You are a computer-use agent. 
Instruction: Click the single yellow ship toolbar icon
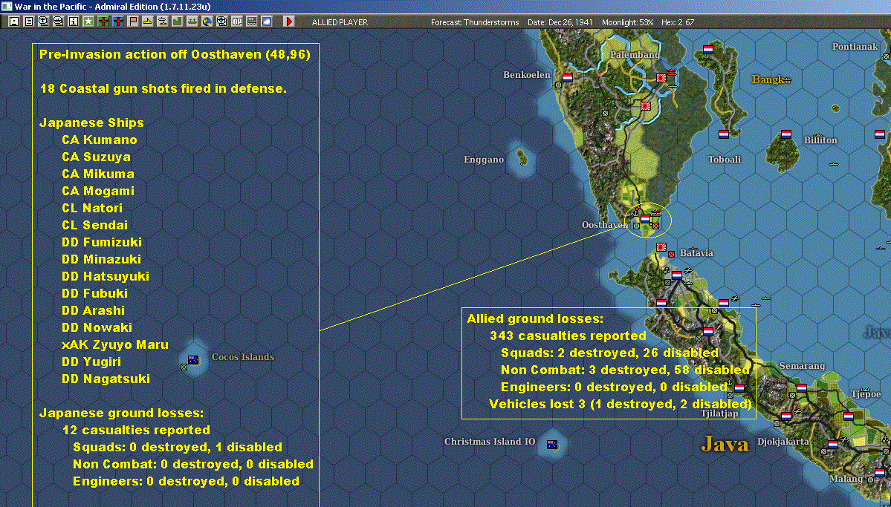(149, 22)
